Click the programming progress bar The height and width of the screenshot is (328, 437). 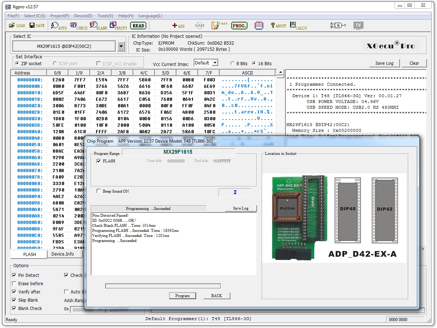163,286
